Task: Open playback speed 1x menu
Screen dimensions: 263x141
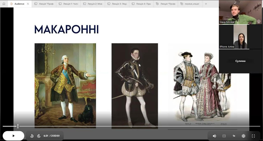Action: [234, 136]
